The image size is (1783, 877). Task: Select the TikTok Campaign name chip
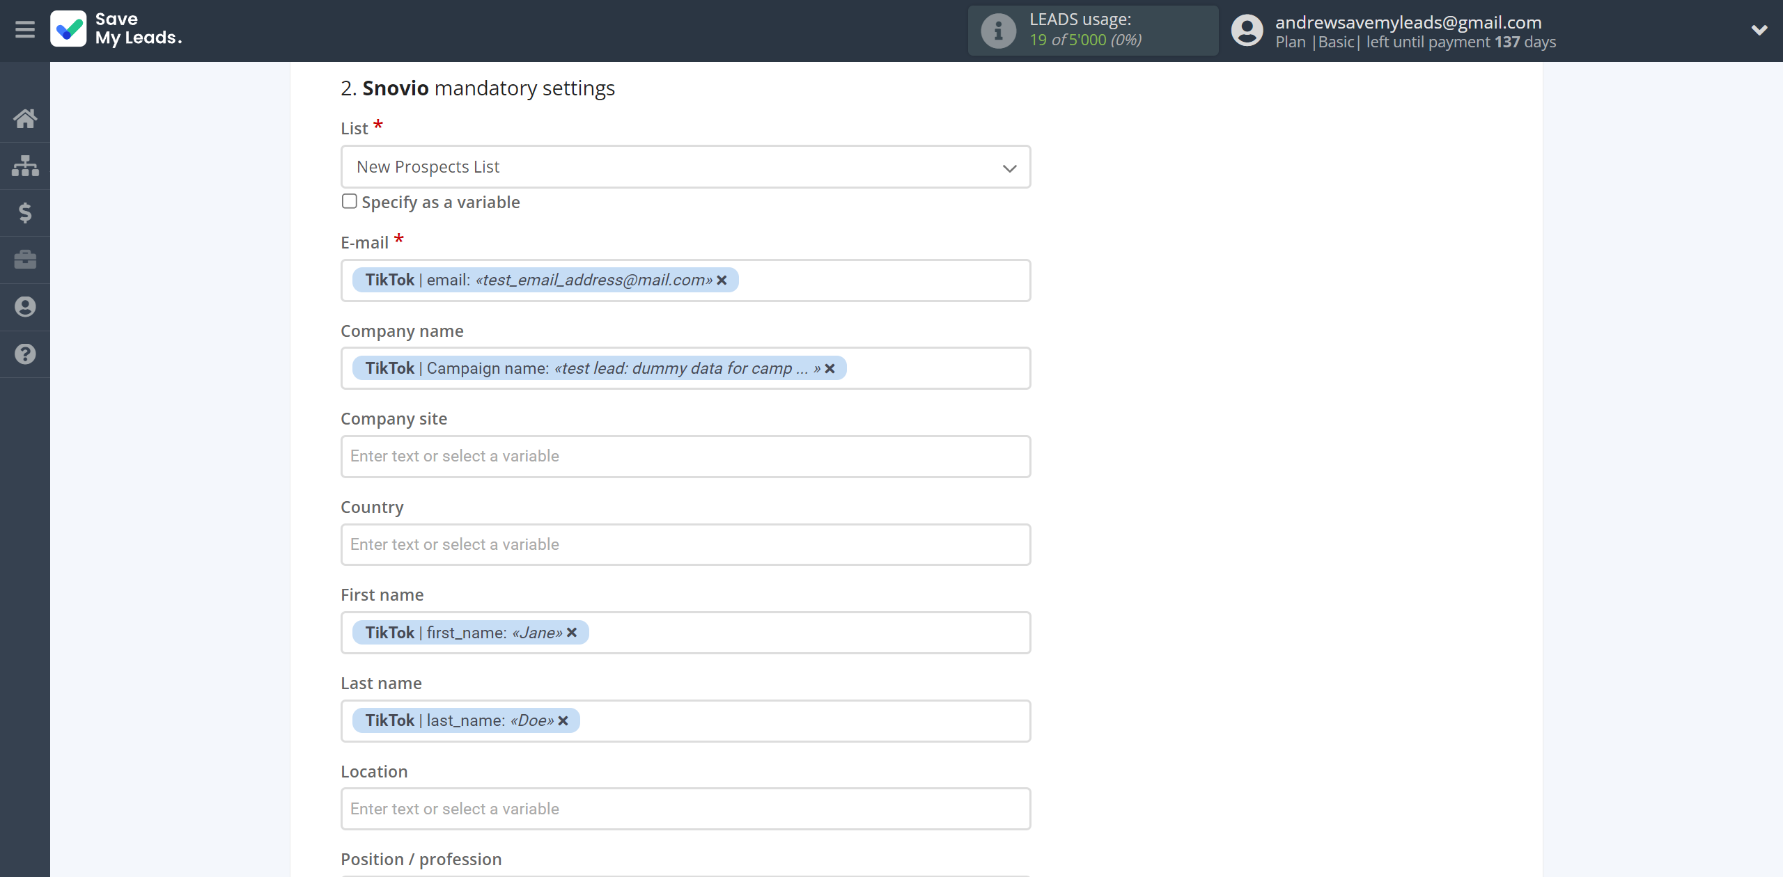599,368
